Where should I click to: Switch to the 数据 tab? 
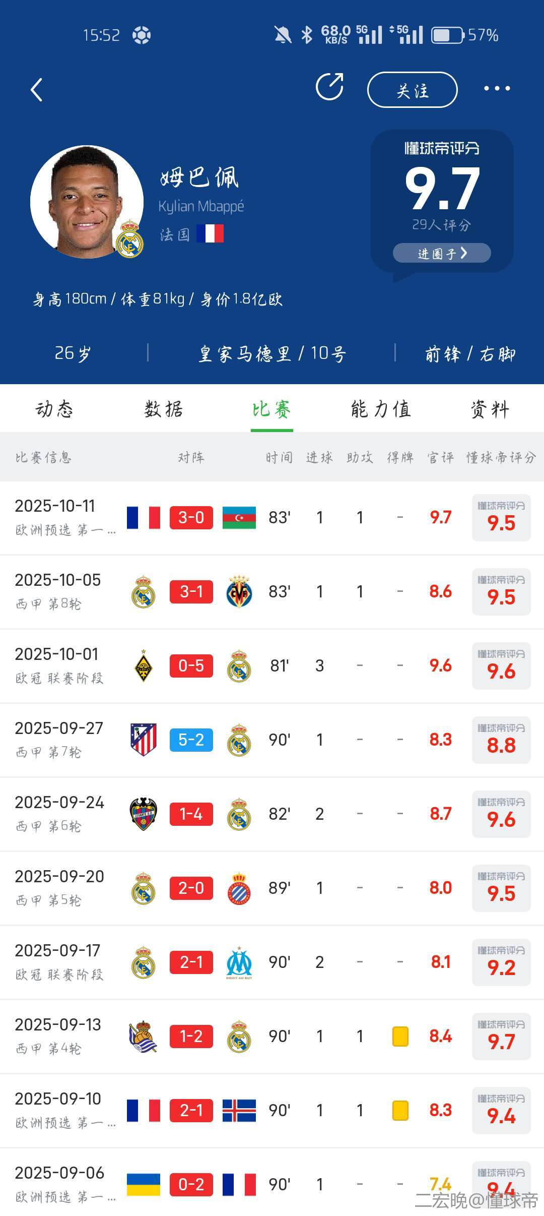[163, 409]
